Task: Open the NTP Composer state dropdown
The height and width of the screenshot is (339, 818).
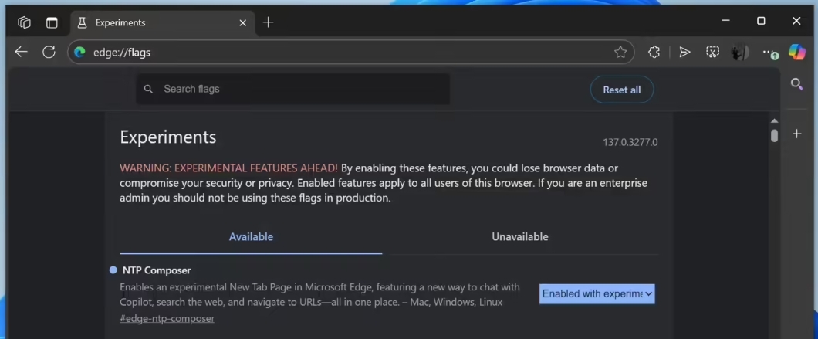Action: tap(597, 293)
